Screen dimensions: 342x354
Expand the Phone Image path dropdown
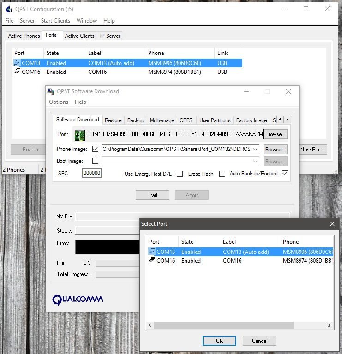point(255,149)
